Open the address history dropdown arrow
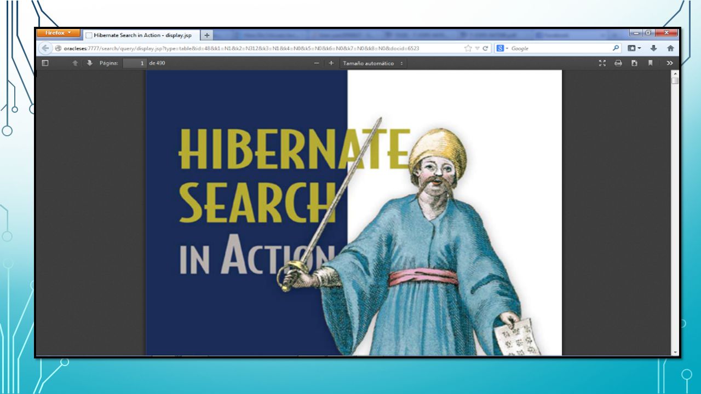This screenshot has width=701, height=394. tap(478, 48)
